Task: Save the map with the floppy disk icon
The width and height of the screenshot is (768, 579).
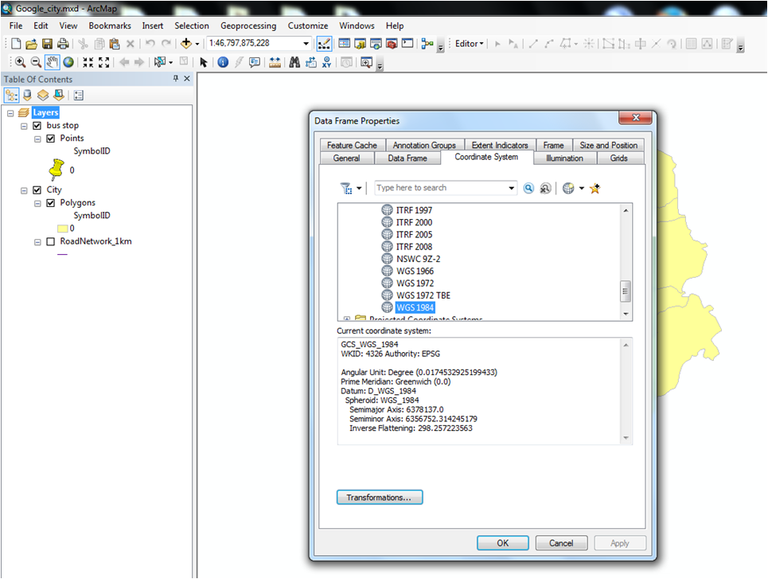Action: 47,44
